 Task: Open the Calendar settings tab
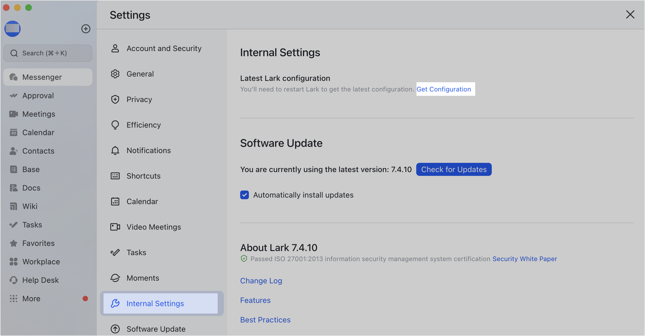click(x=162, y=201)
